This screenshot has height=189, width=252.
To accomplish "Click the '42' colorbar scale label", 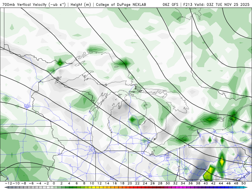I will (x=213, y=183).
